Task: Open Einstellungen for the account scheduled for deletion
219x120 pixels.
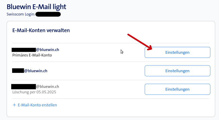Action: (177, 89)
